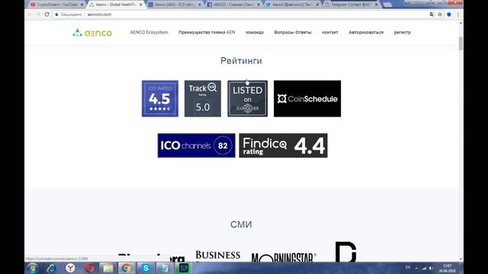Open Вопросы-Ответы menu item
Image resolution: width=488 pixels, height=274 pixels.
[x=293, y=32]
